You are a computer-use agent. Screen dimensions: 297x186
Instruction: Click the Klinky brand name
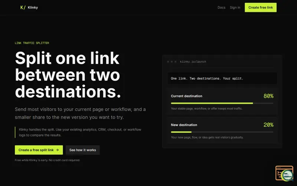click(x=33, y=7)
